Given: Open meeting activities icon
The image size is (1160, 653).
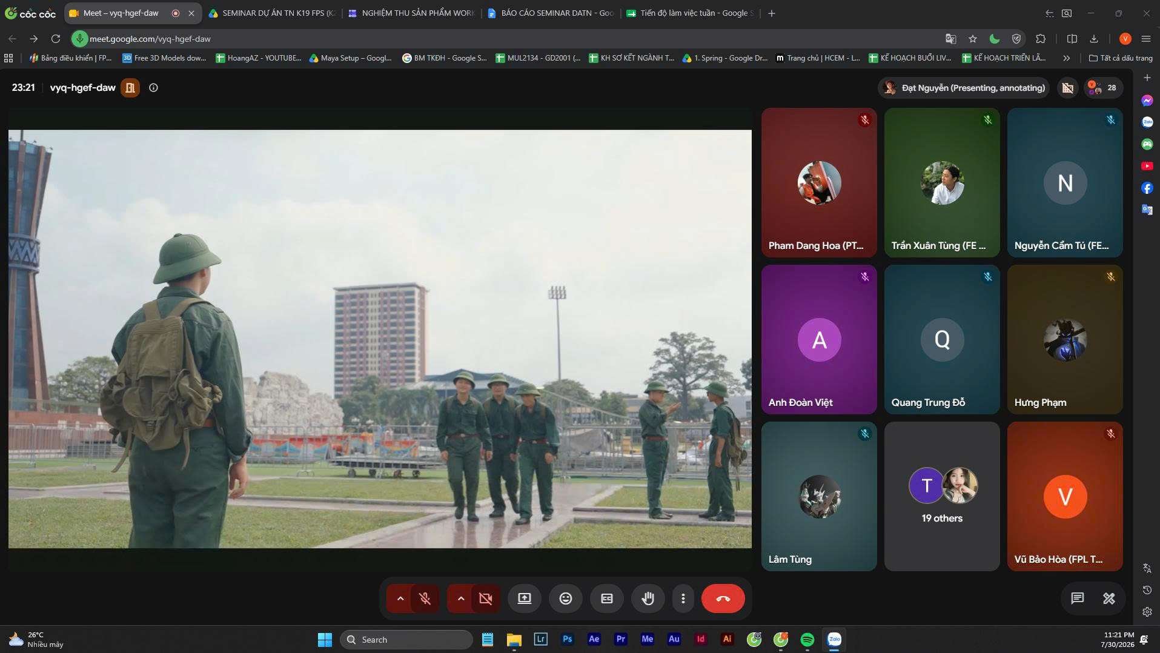Looking at the screenshot, I should (1109, 598).
